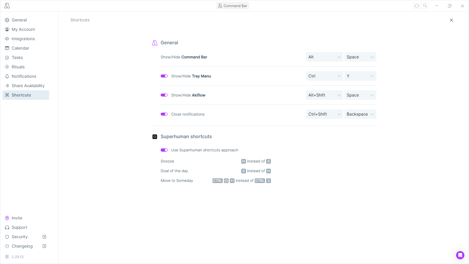Click the Integrations puzzle icon
Viewport: 469px width, 264px height.
click(7, 39)
